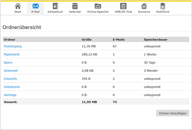Open the Gesendet folder link
The image size is (192, 130).
pos(11,71)
